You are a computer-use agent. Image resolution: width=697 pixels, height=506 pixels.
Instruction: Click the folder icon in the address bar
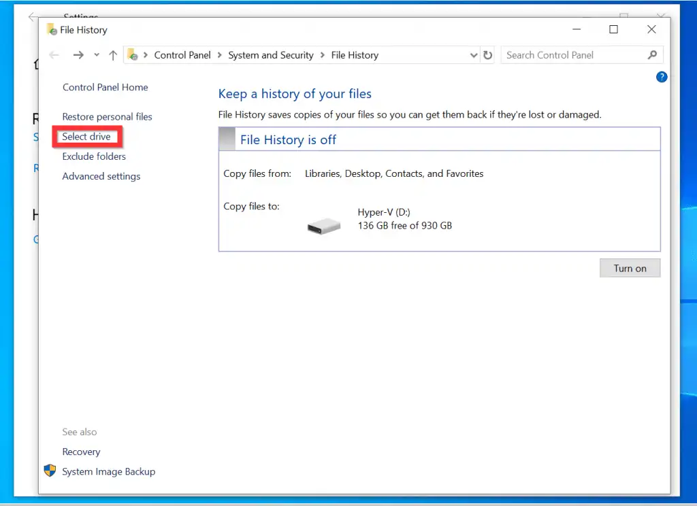pos(131,55)
